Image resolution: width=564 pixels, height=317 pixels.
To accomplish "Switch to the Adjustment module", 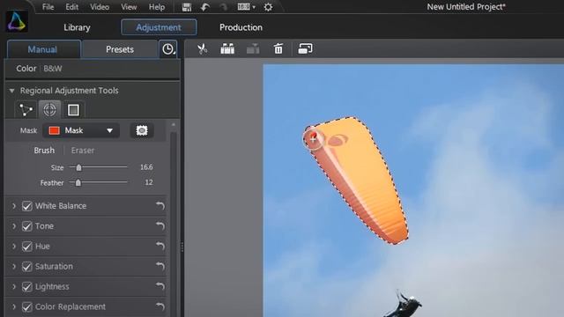I will point(159,27).
